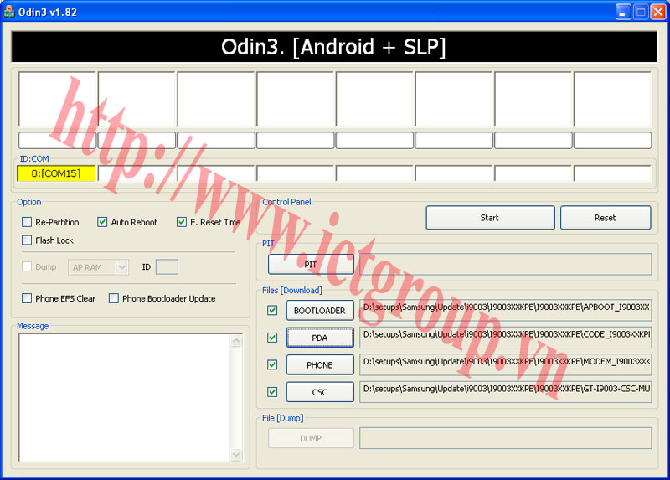Click the File [Dump] path field
The height and width of the screenshot is (480, 670).
click(x=506, y=438)
